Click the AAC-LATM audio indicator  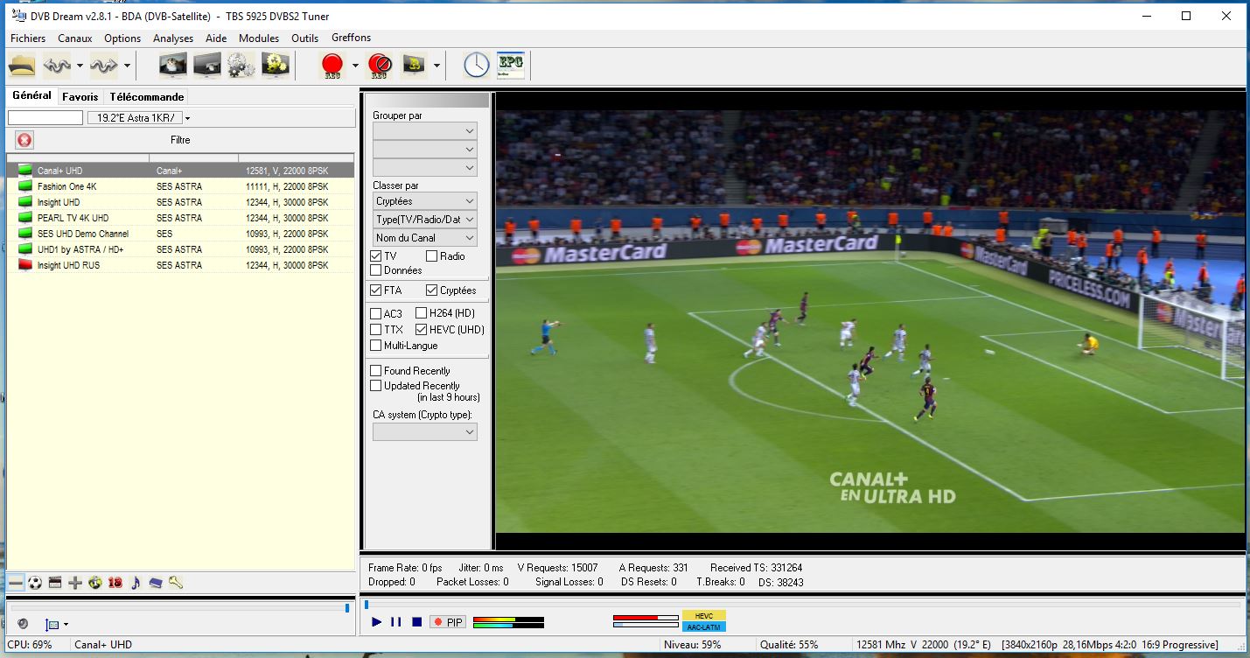point(704,626)
